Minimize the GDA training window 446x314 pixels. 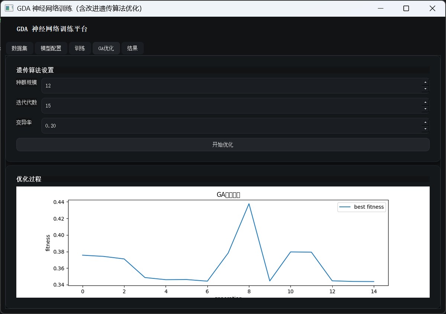coord(380,8)
